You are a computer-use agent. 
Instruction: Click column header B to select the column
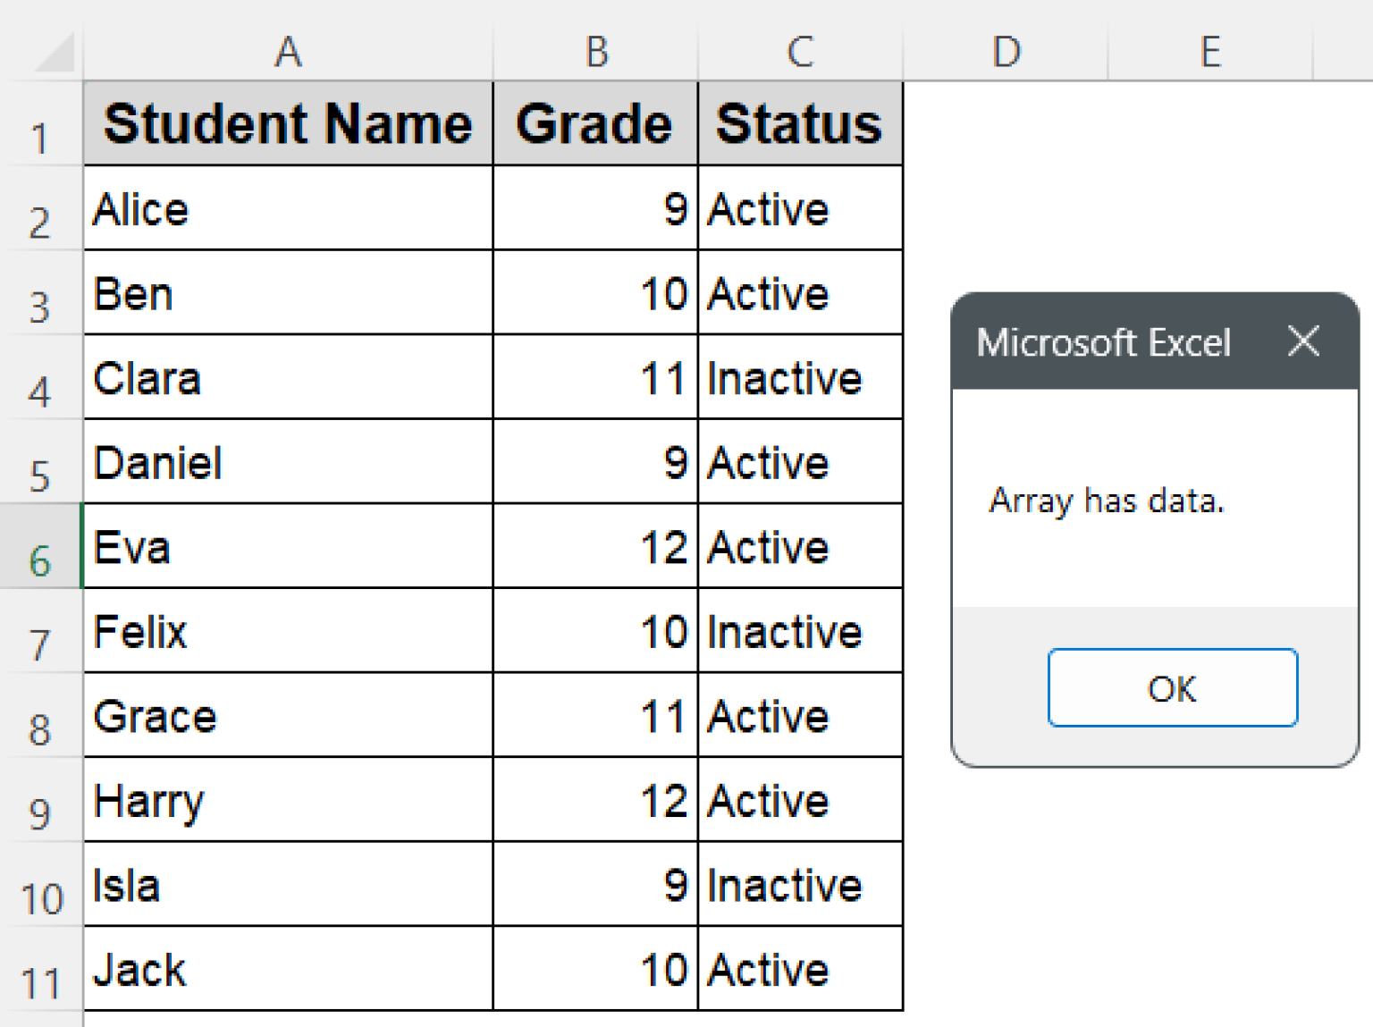click(x=594, y=51)
